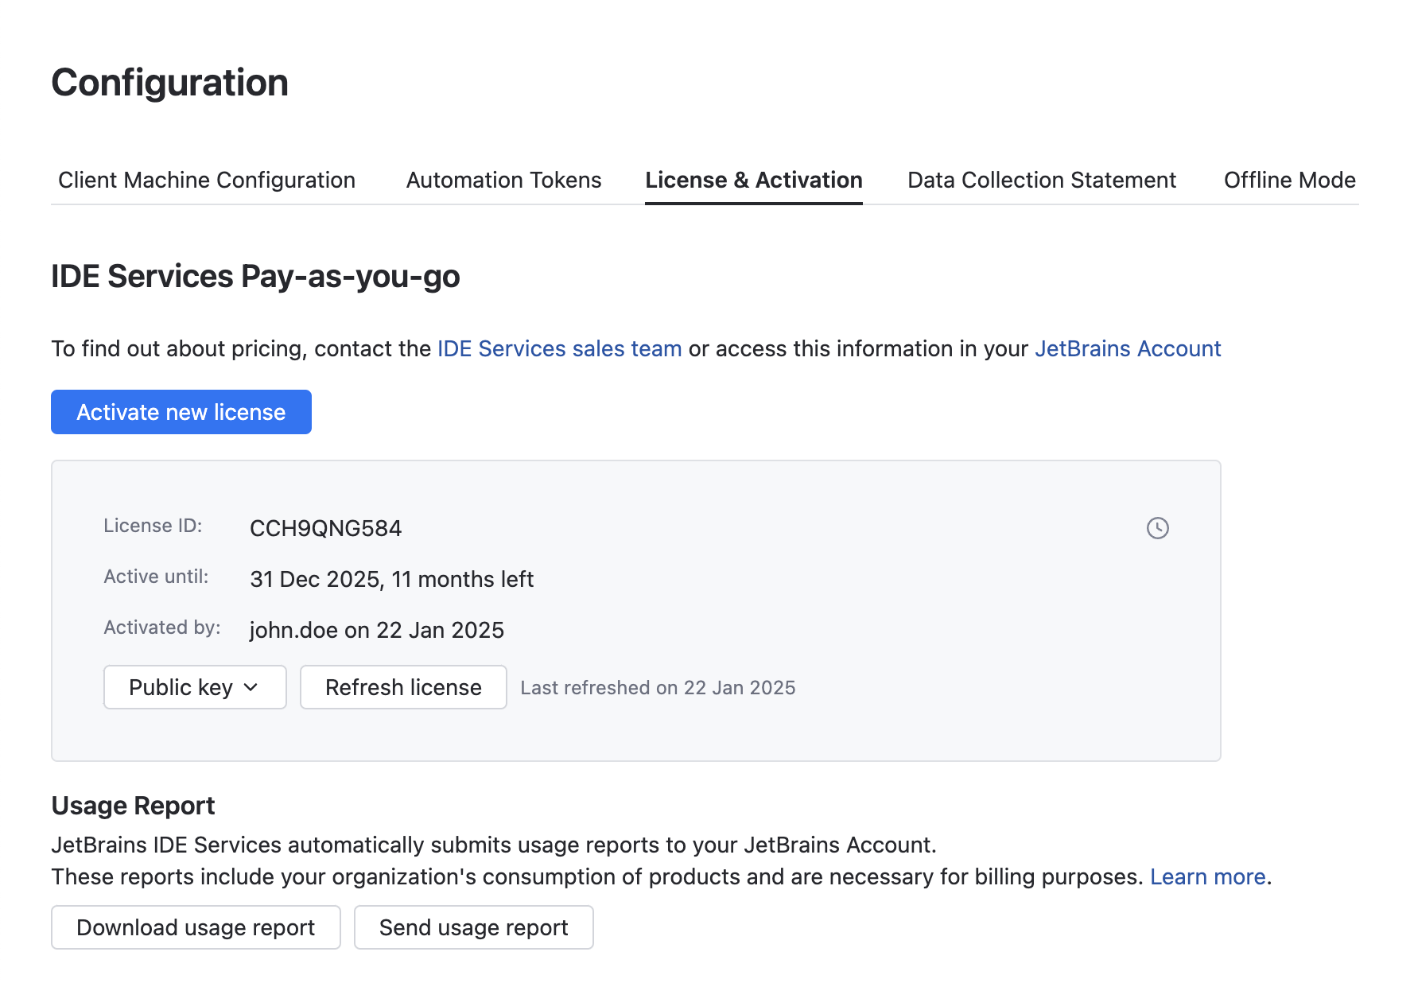Click the Last refreshed timestamp
The image size is (1414, 983).
pos(658,687)
